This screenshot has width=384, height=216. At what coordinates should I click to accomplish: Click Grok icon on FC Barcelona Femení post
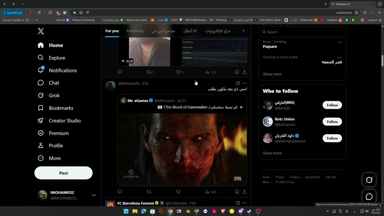pyautogui.click(x=238, y=203)
